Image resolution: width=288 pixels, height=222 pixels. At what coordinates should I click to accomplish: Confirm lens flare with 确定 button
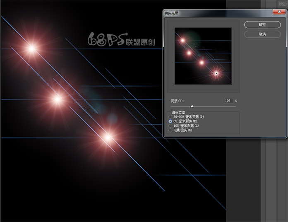262,24
